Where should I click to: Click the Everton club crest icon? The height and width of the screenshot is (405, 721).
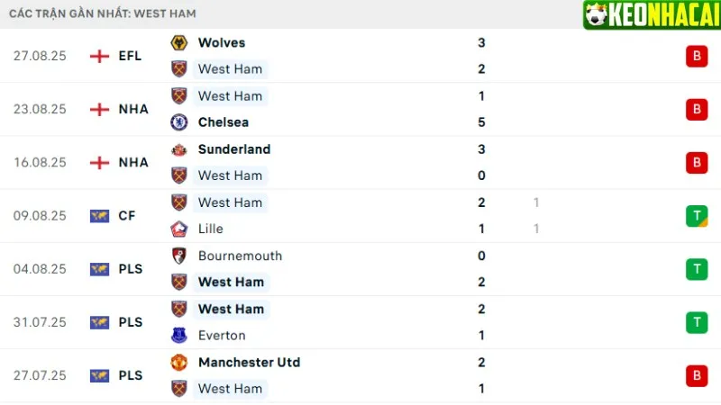178,335
